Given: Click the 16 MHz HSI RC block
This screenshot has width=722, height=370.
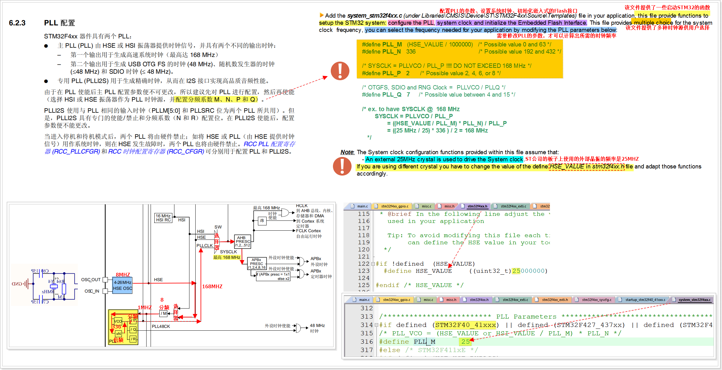Looking at the screenshot, I should tap(163, 218).
